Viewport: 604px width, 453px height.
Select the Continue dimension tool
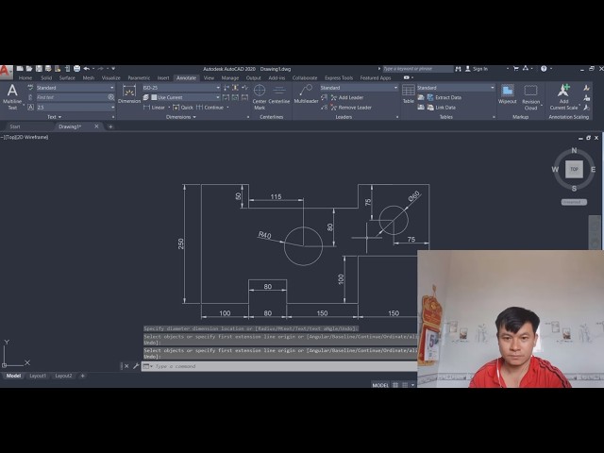pyautogui.click(x=210, y=108)
